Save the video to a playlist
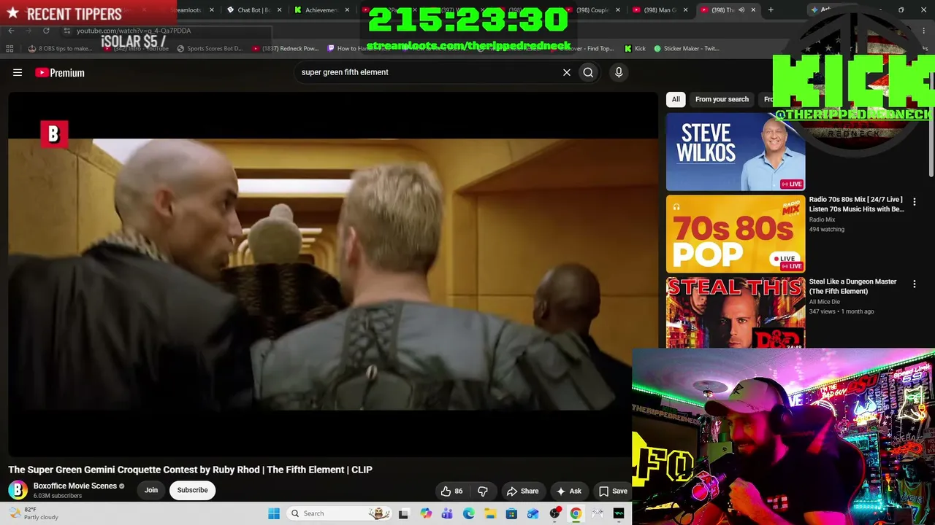935x525 pixels. pyautogui.click(x=613, y=491)
